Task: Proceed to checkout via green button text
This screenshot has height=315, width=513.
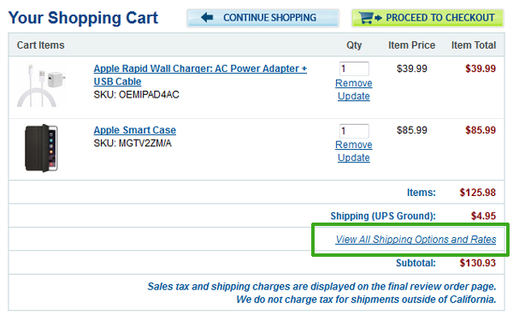Action: (440, 18)
